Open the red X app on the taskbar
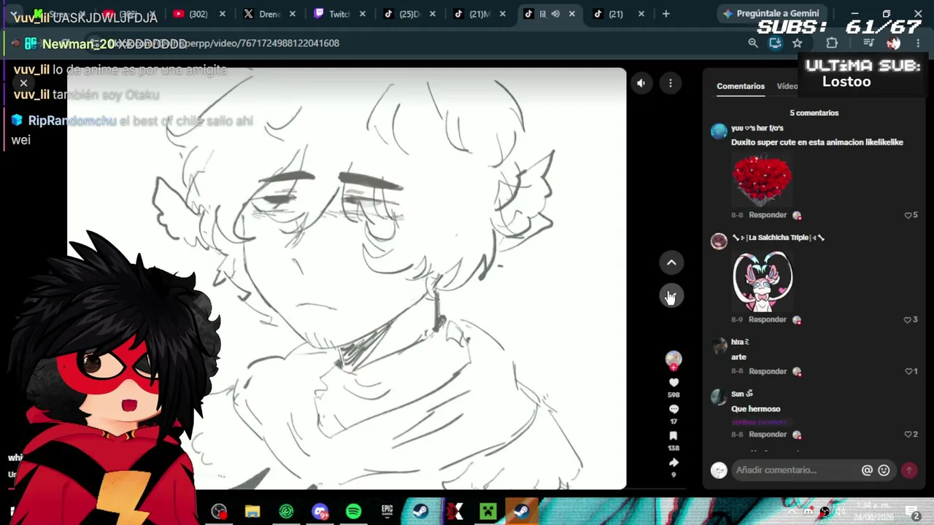Viewport: 934px width, 525px height. click(454, 511)
